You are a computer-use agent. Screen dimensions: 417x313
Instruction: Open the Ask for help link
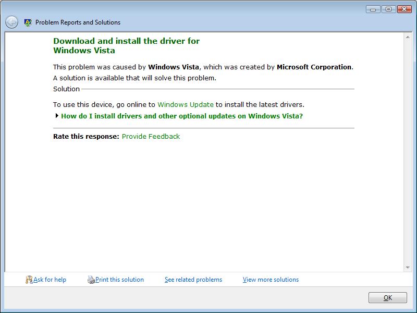(50, 280)
